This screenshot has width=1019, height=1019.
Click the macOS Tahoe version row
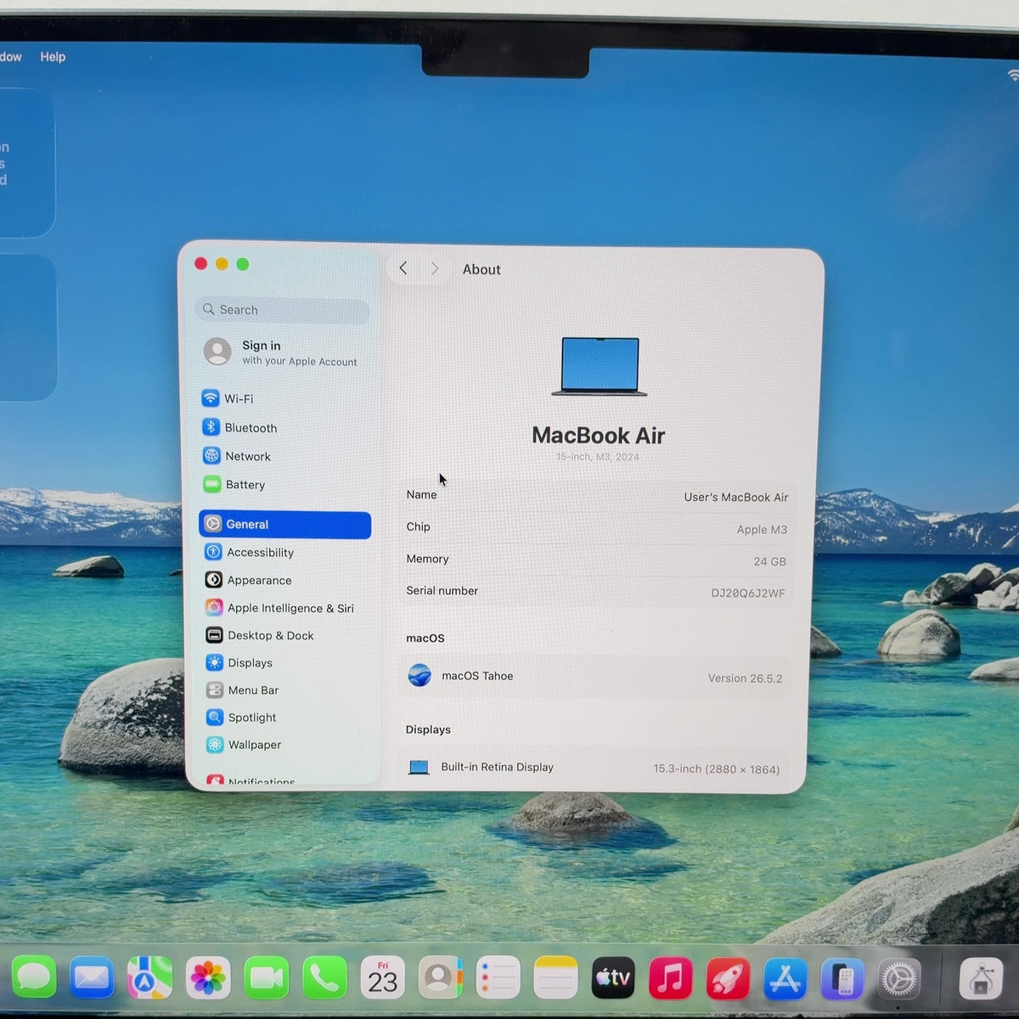point(594,677)
